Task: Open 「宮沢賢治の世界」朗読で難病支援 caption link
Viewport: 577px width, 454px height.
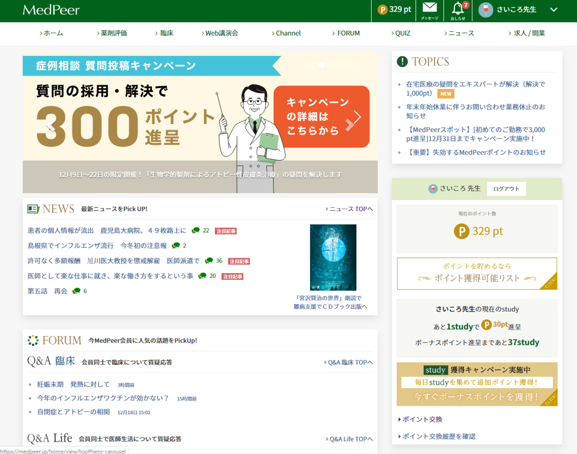Action: pyautogui.click(x=330, y=303)
